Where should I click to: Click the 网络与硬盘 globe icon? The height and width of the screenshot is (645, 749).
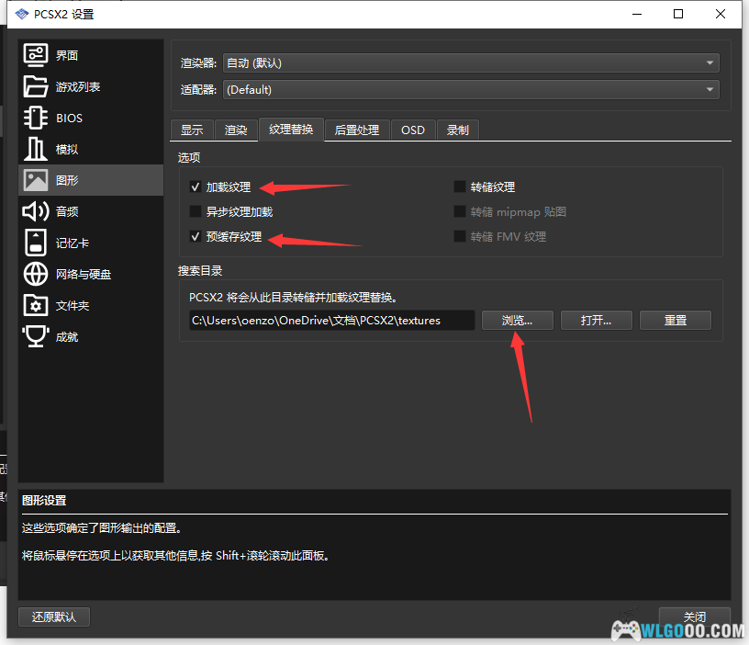pyautogui.click(x=36, y=274)
